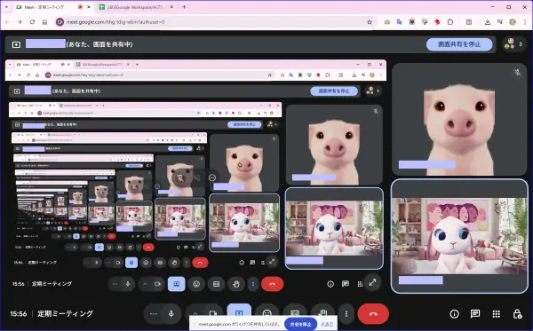The height and width of the screenshot is (331, 533).
Task: Select the large bunny avatar participant tile
Action: click(459, 236)
